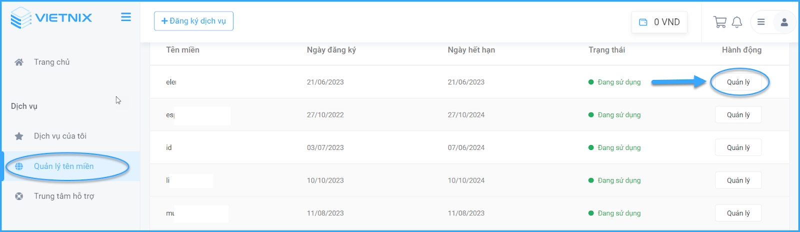Click the home icon for Trang chủ
The height and width of the screenshot is (232, 800).
tap(19, 62)
